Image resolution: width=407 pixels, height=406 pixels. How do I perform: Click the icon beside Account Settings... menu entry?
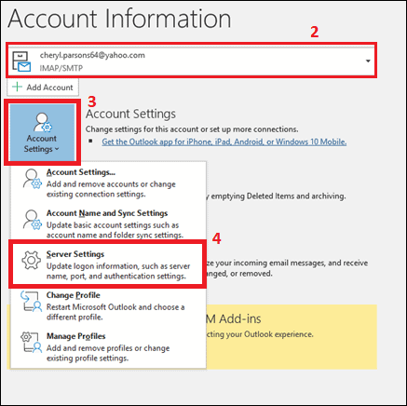click(x=33, y=179)
